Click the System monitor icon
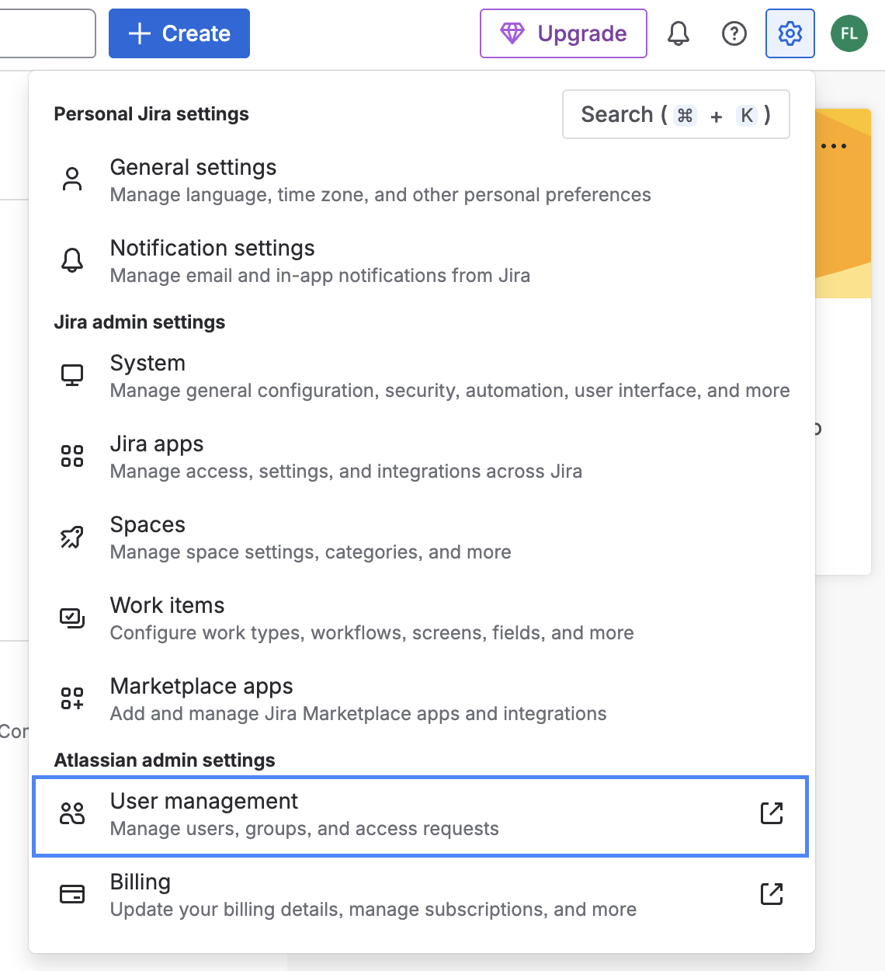Image resolution: width=885 pixels, height=971 pixels. (x=72, y=374)
